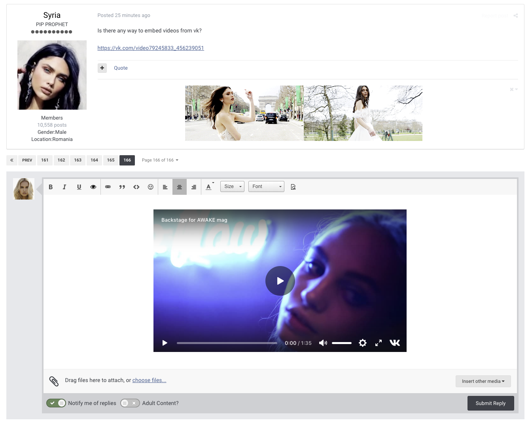Insert a spoiler using the eye icon
The width and height of the screenshot is (530, 426).
93,187
